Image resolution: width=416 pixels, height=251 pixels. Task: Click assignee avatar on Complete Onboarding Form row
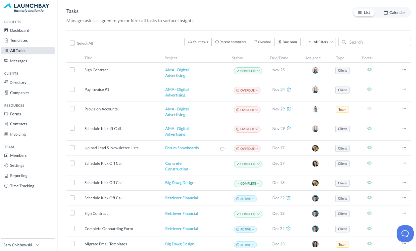(x=315, y=229)
